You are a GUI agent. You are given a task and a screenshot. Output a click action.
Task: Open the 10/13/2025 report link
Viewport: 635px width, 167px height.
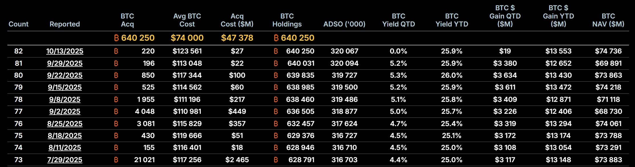click(65, 51)
